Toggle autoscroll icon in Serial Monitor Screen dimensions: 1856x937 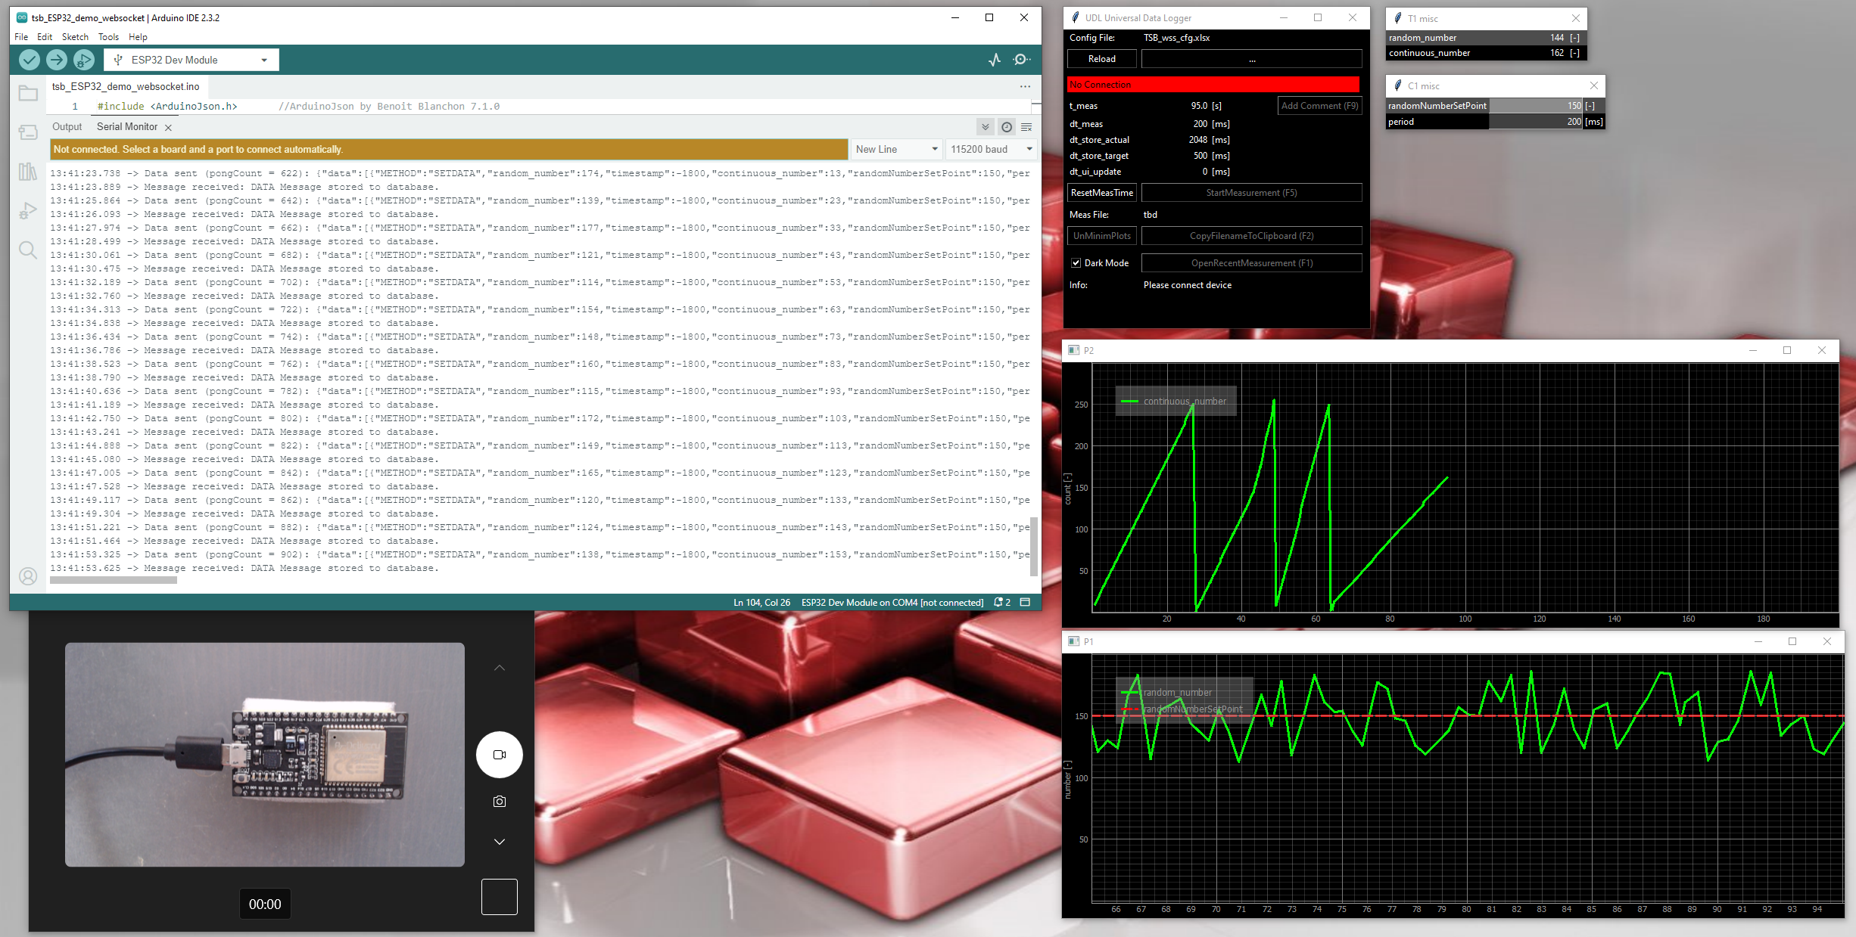985,127
